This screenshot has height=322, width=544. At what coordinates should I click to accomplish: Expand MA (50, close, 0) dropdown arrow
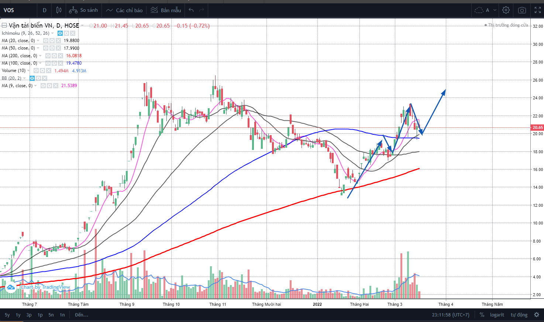click(38, 48)
